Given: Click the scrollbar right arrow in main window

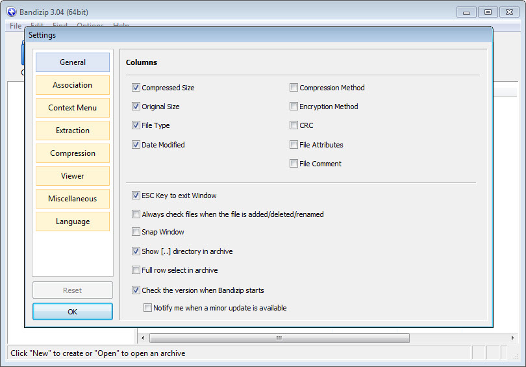Looking at the screenshot, I should pyautogui.click(x=512, y=338).
